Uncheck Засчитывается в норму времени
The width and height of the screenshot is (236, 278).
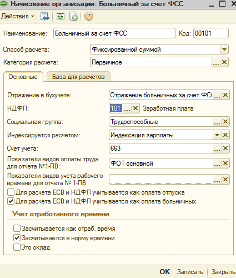[17, 238]
